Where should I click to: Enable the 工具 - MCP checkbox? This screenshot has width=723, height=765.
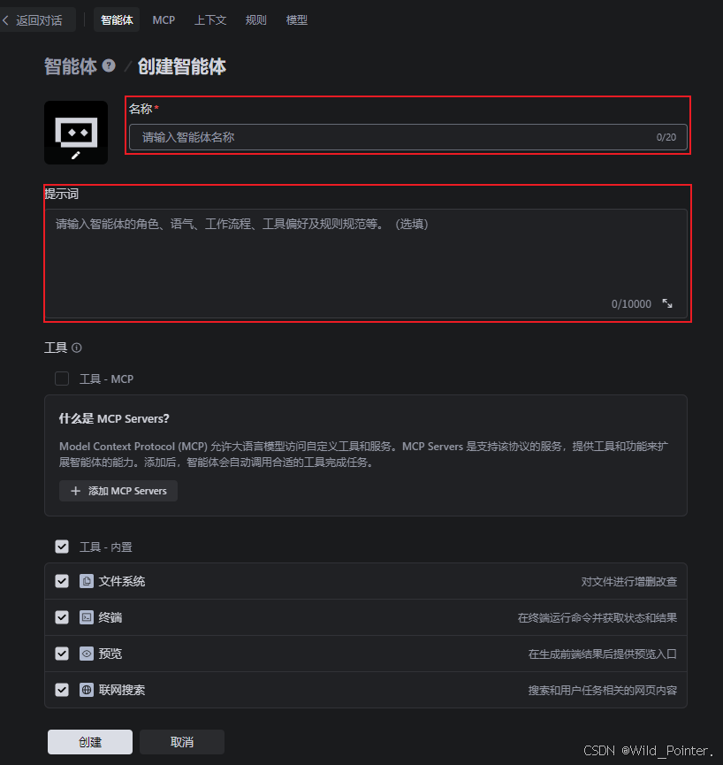click(62, 379)
